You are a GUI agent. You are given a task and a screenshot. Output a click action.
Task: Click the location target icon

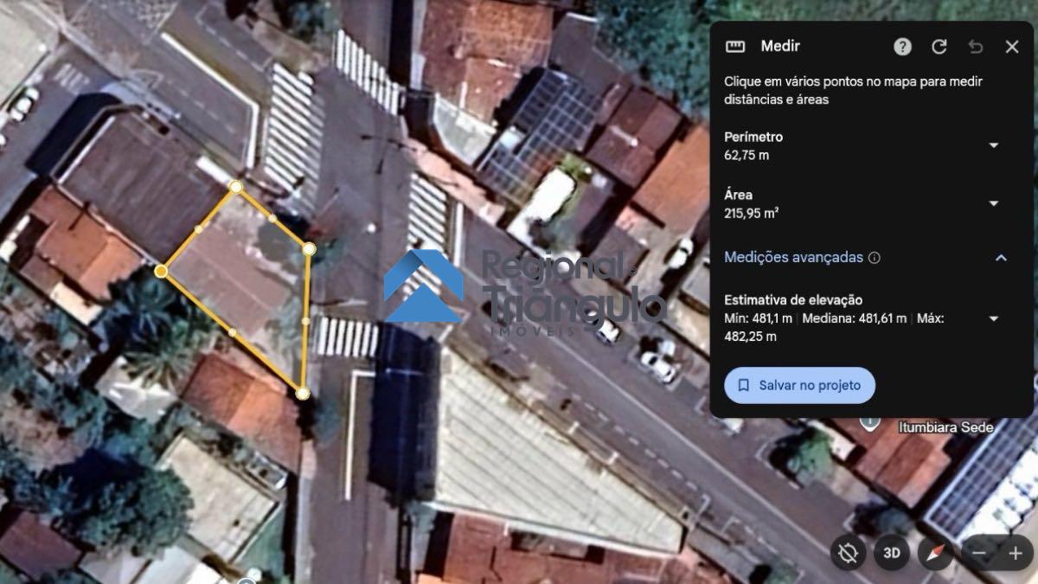point(848,553)
